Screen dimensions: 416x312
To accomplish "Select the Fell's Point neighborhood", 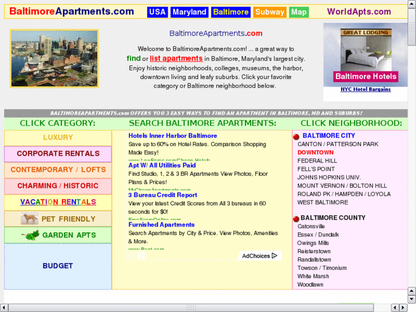I will pyautogui.click(x=316, y=169).
